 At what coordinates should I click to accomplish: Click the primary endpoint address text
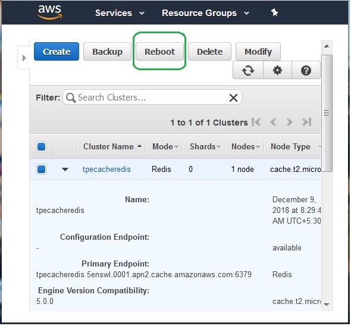144,274
